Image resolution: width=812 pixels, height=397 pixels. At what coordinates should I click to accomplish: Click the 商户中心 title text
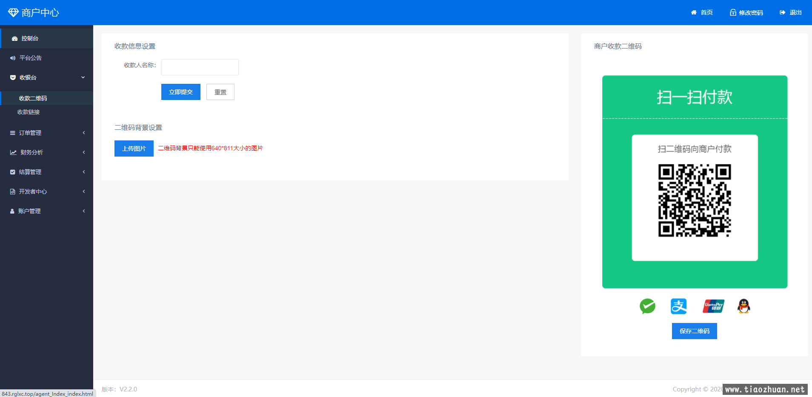click(40, 13)
